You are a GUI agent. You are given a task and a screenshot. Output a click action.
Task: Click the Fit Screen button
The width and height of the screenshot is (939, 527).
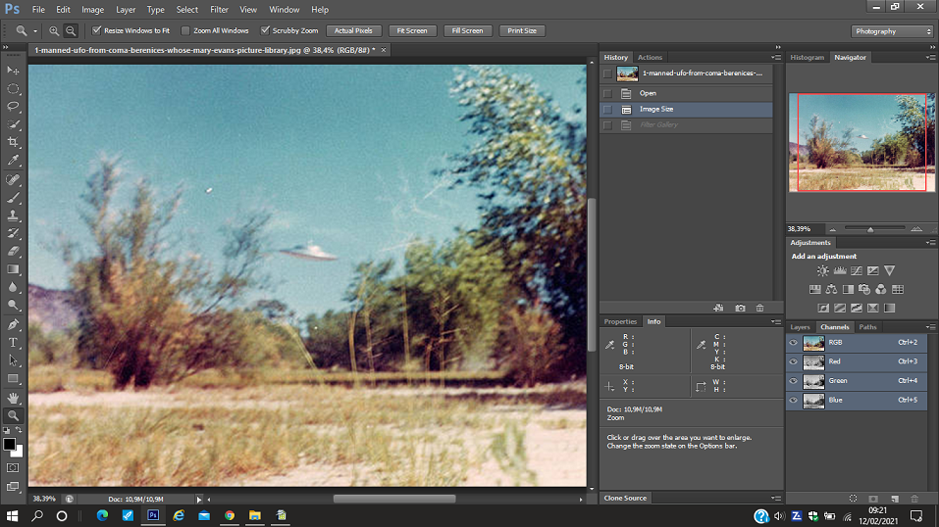click(x=412, y=31)
